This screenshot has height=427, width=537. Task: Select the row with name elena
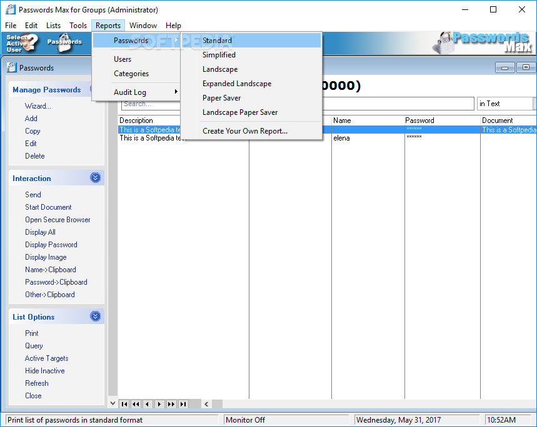327,138
